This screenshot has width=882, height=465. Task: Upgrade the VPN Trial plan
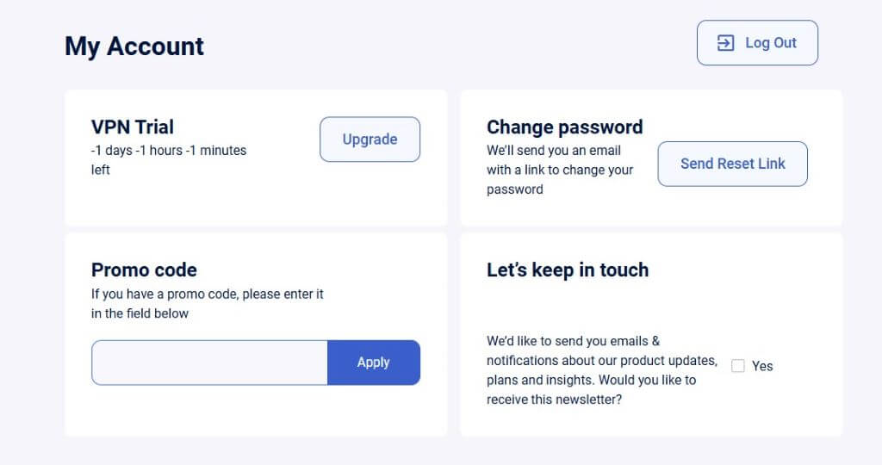tap(370, 139)
